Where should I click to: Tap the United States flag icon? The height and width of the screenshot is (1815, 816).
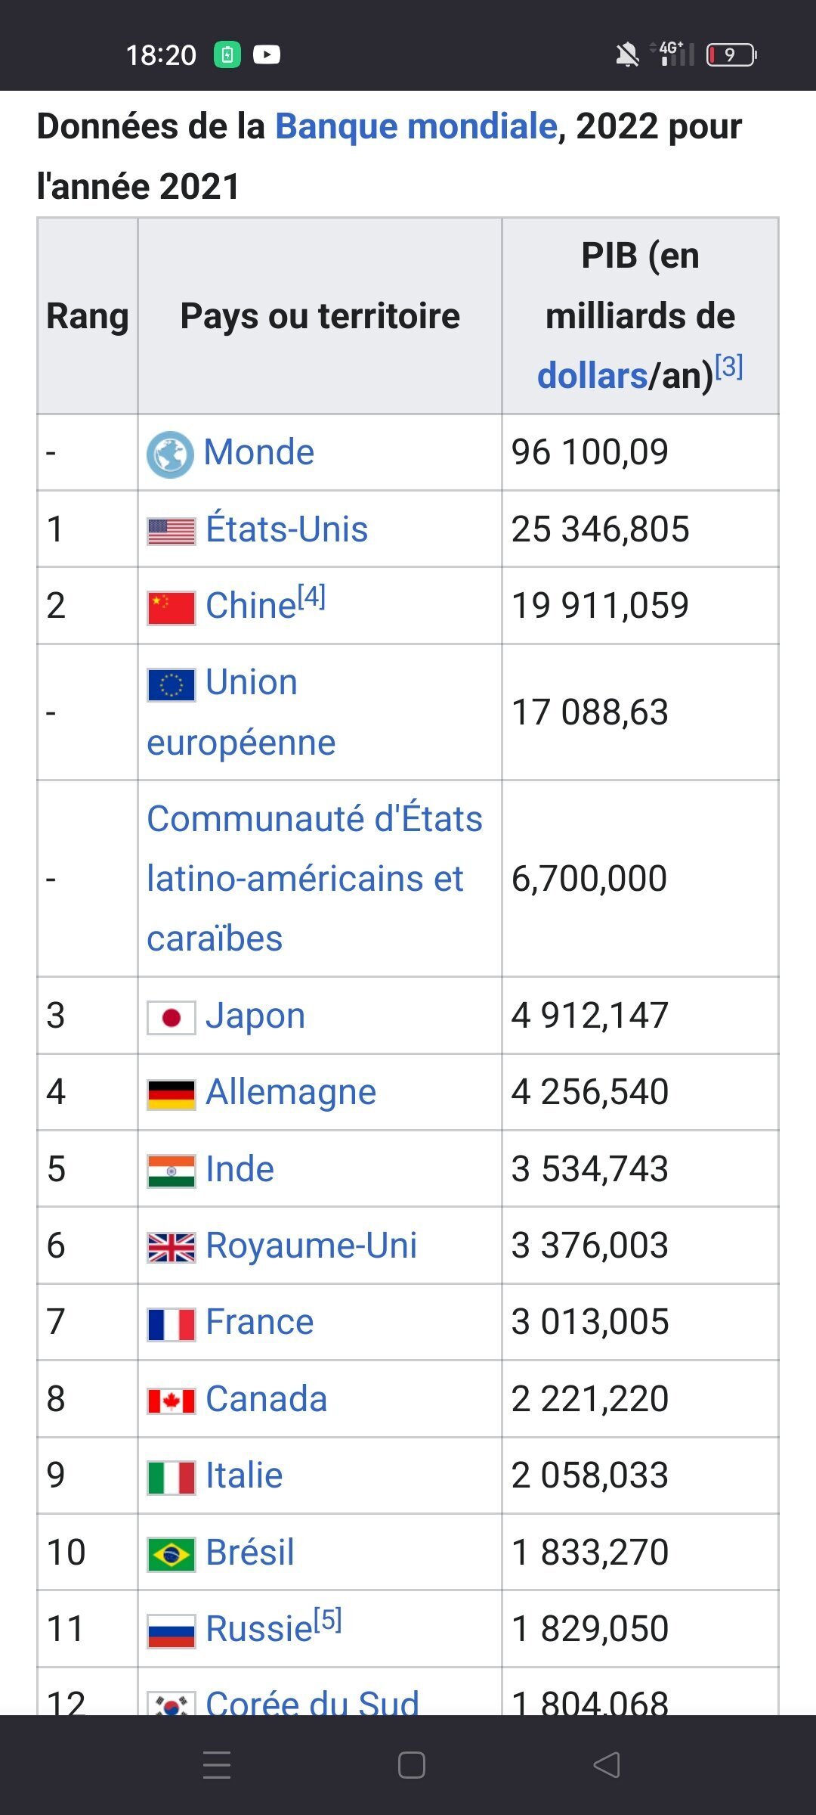pos(172,531)
